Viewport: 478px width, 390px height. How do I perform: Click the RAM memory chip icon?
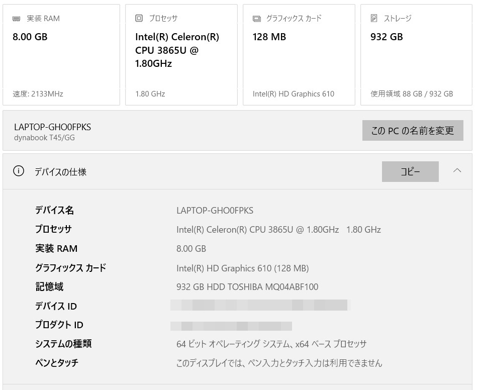17,19
